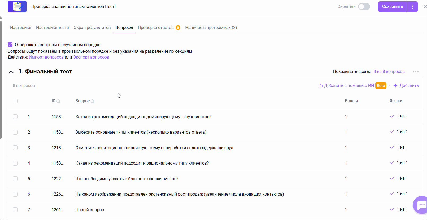Select the Вопросы tab
Screen dimensions: 427x220
click(x=124, y=28)
